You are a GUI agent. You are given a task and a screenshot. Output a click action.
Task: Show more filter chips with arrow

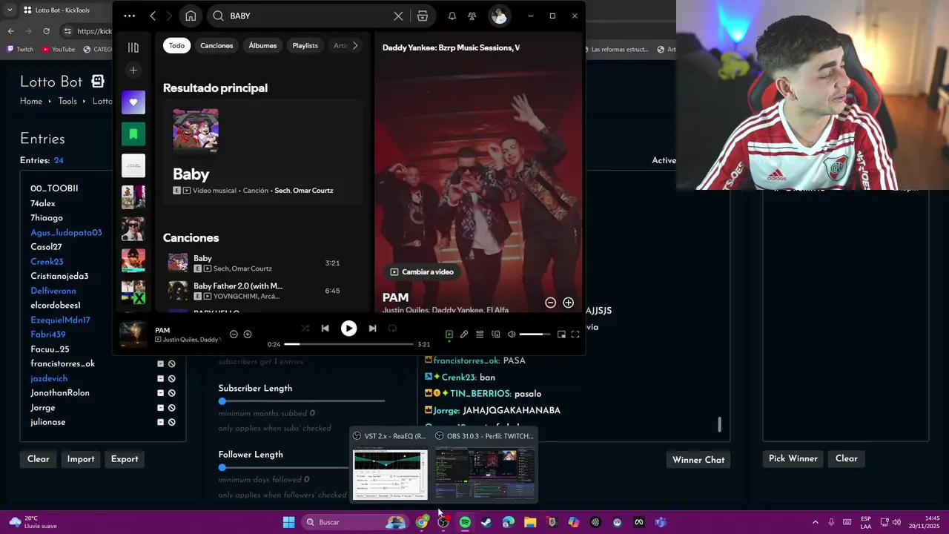(x=355, y=45)
